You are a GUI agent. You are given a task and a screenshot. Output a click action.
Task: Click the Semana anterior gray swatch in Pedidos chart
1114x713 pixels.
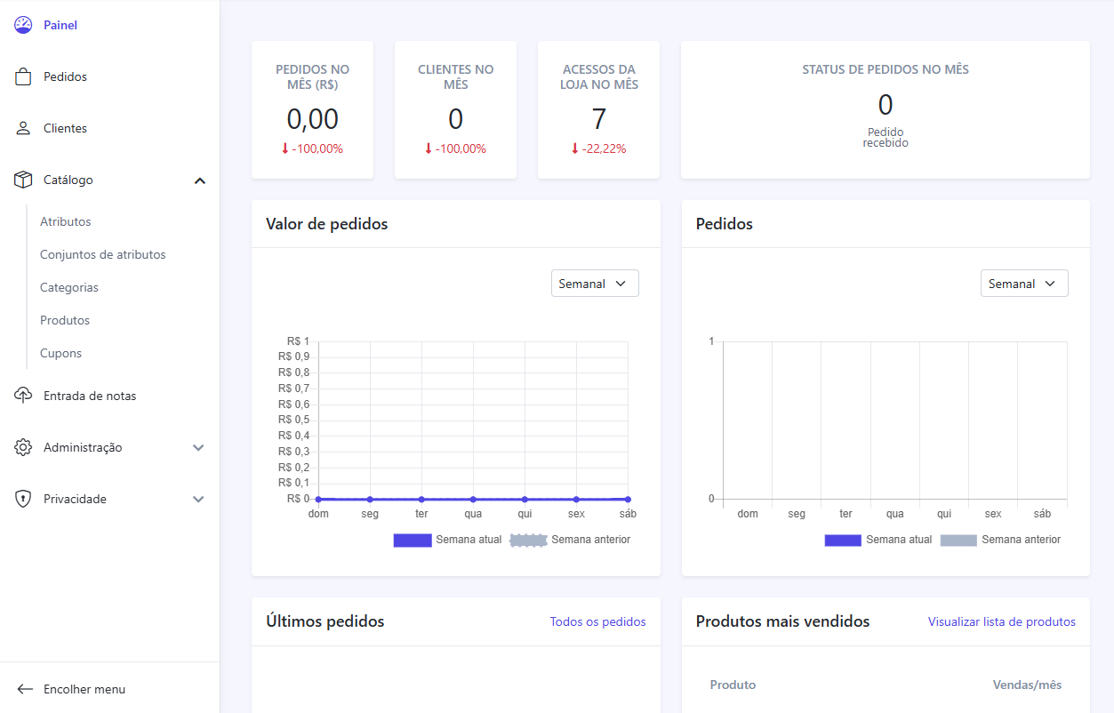(x=958, y=540)
